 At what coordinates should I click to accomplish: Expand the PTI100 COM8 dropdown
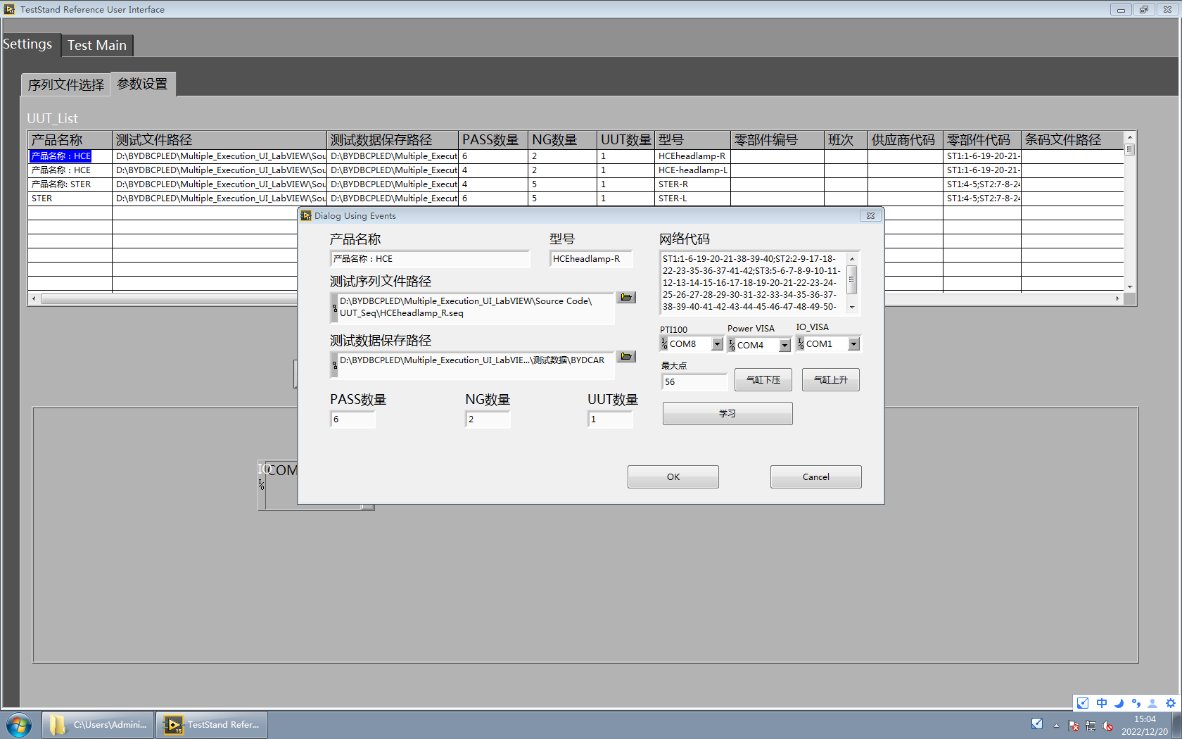click(x=717, y=344)
